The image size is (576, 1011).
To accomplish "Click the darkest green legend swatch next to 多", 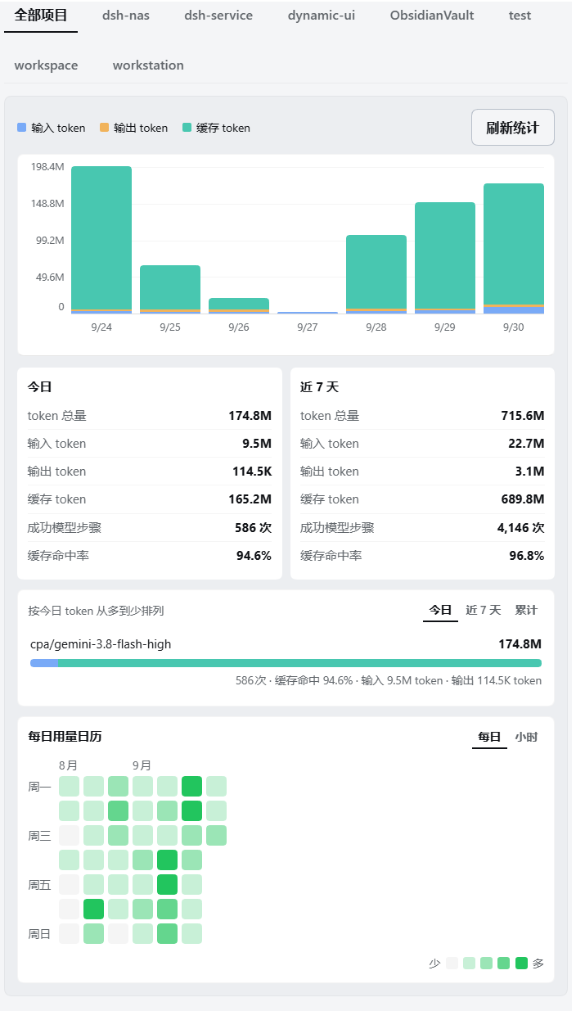I will [x=521, y=964].
